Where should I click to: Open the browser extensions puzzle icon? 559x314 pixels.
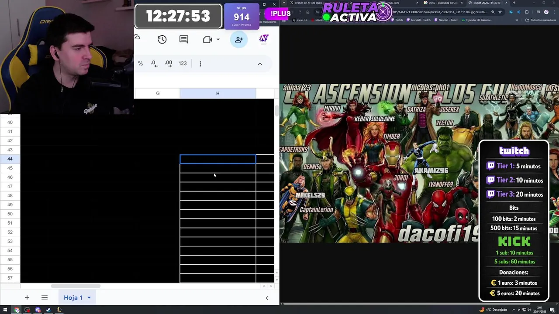[x=527, y=12]
